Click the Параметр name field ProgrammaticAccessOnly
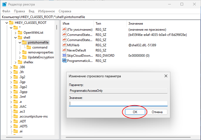 coord(118,91)
